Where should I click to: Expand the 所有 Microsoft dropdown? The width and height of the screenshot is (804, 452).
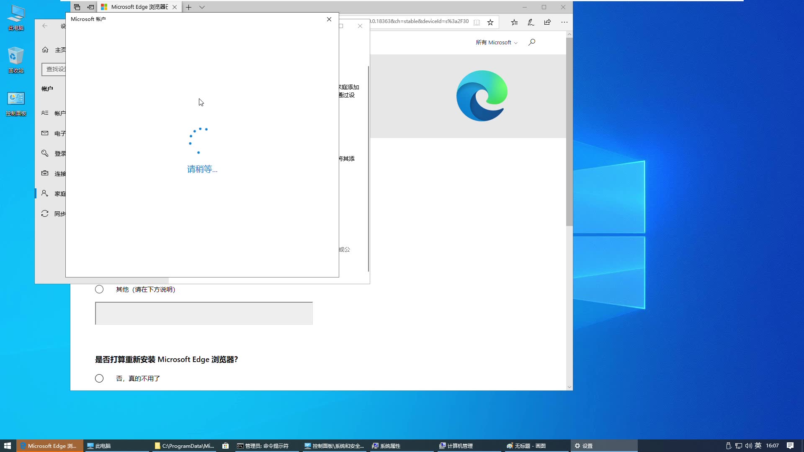pyautogui.click(x=496, y=43)
